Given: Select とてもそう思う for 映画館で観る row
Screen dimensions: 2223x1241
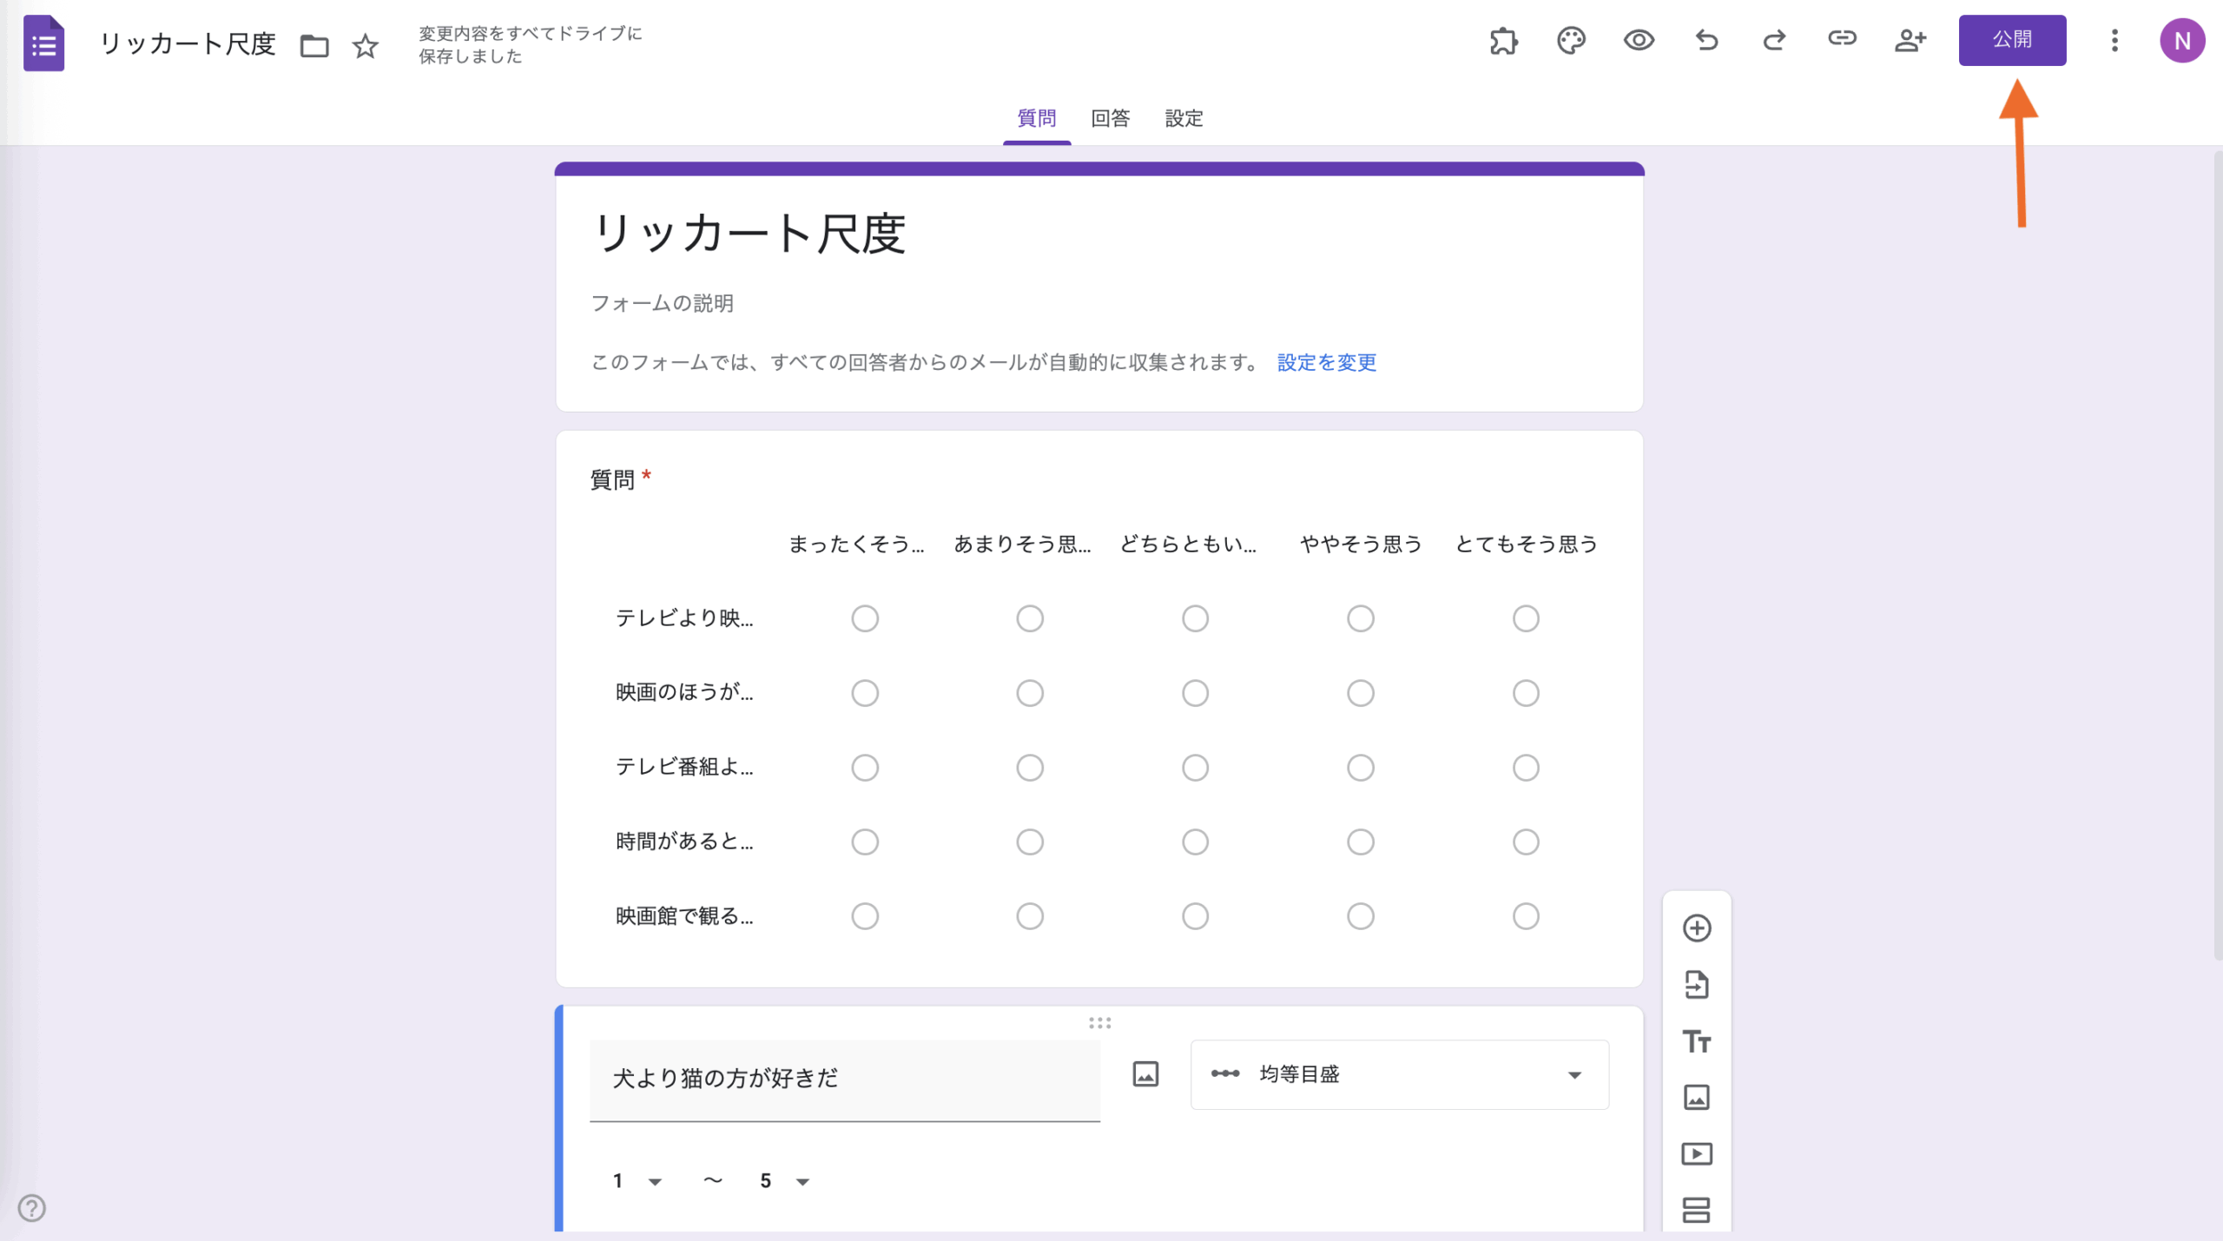Looking at the screenshot, I should tap(1527, 915).
